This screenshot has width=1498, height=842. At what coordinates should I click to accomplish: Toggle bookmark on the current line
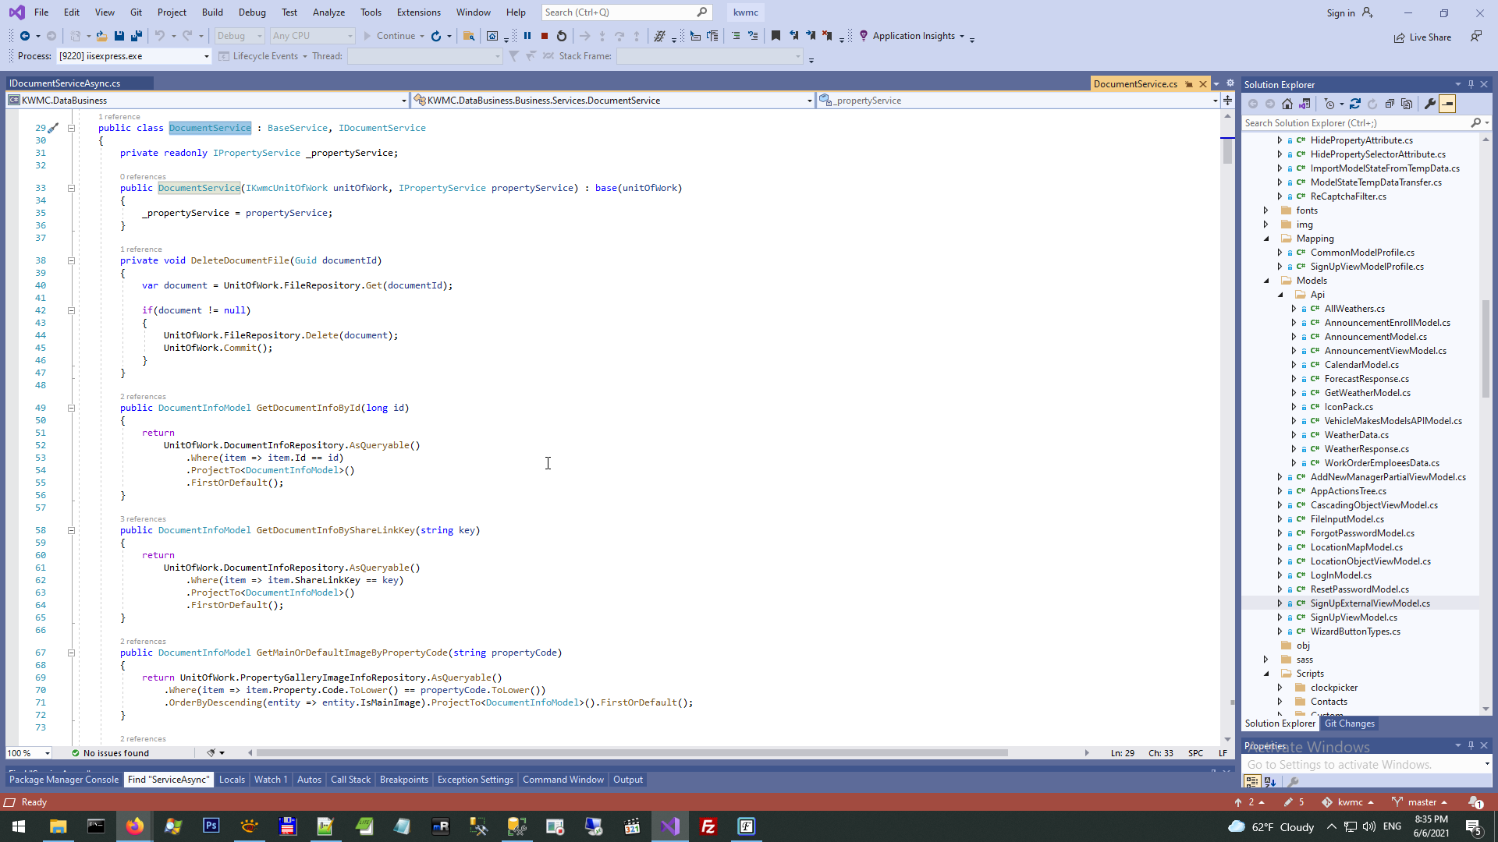coord(776,36)
